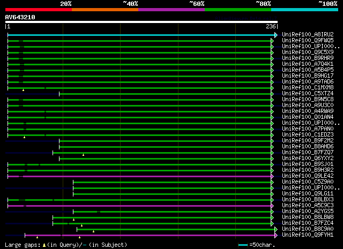The width and height of the screenshot is (343, 249).
Task: Select the UniRef100_B9SJ01 label
Action: 308,164
